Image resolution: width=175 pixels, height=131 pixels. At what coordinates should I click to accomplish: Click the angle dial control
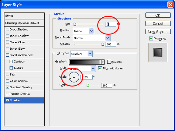tap(74, 77)
